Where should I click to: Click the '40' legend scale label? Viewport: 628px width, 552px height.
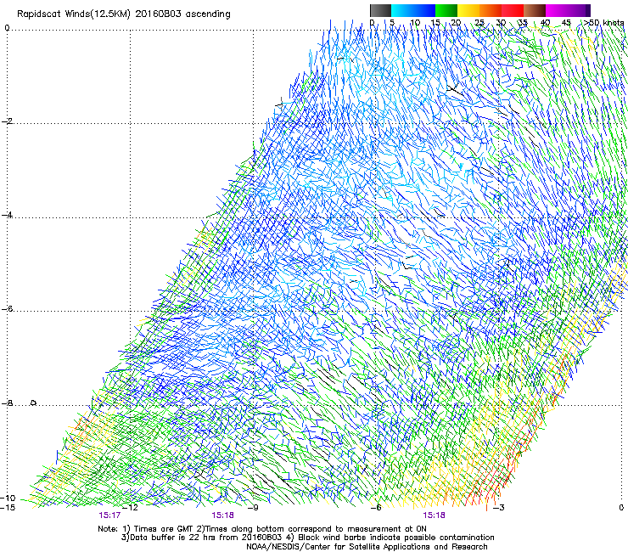tap(545, 23)
